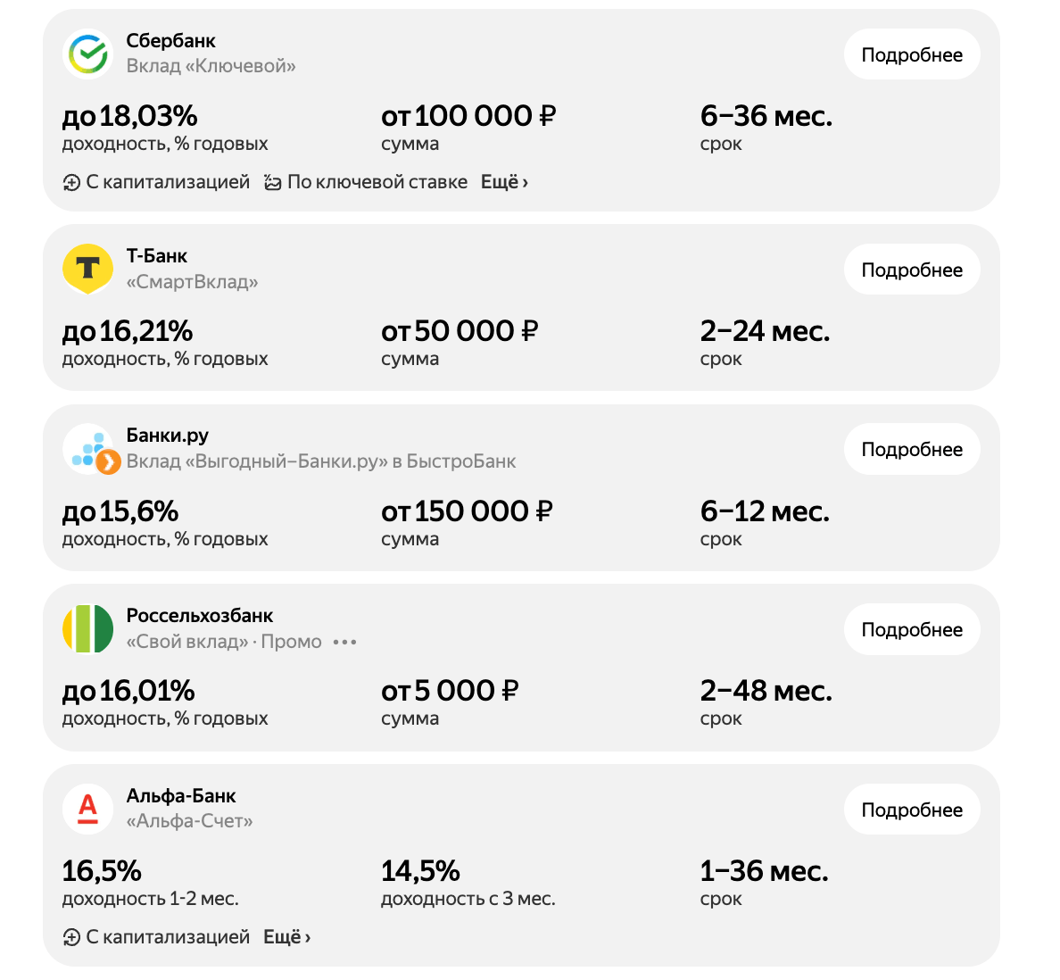Click the Банки.ру blue dots logo
Image resolution: width=1060 pixels, height=980 pixels.
[88, 449]
